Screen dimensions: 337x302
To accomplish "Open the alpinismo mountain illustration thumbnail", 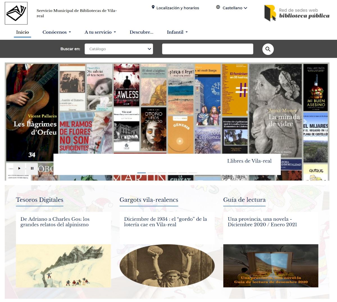I will pyautogui.click(x=63, y=266).
